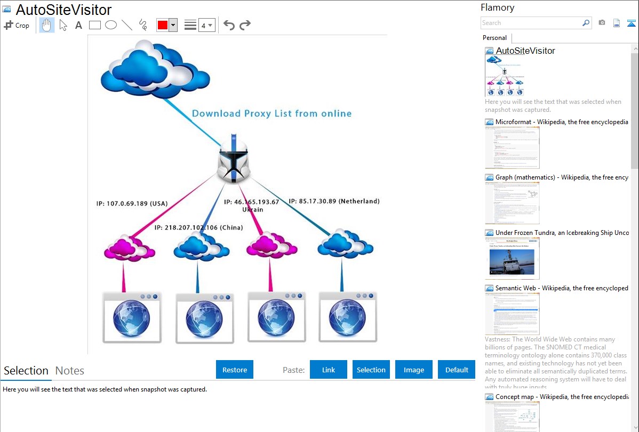
Task: Click the document icon in Flamory header
Action: (x=617, y=23)
